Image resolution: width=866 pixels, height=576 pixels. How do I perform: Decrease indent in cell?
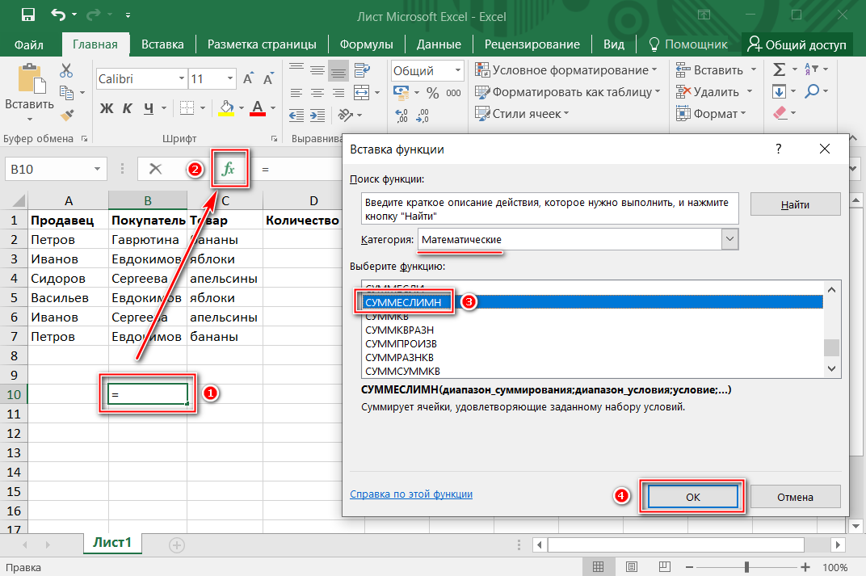(296, 115)
